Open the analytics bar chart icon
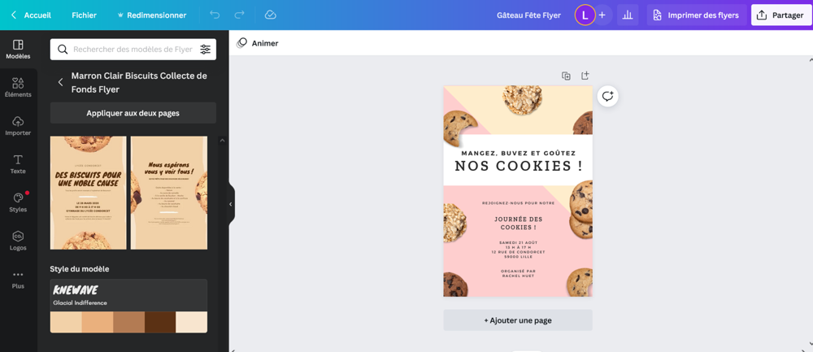Image resolution: width=813 pixels, height=352 pixels. pos(628,15)
